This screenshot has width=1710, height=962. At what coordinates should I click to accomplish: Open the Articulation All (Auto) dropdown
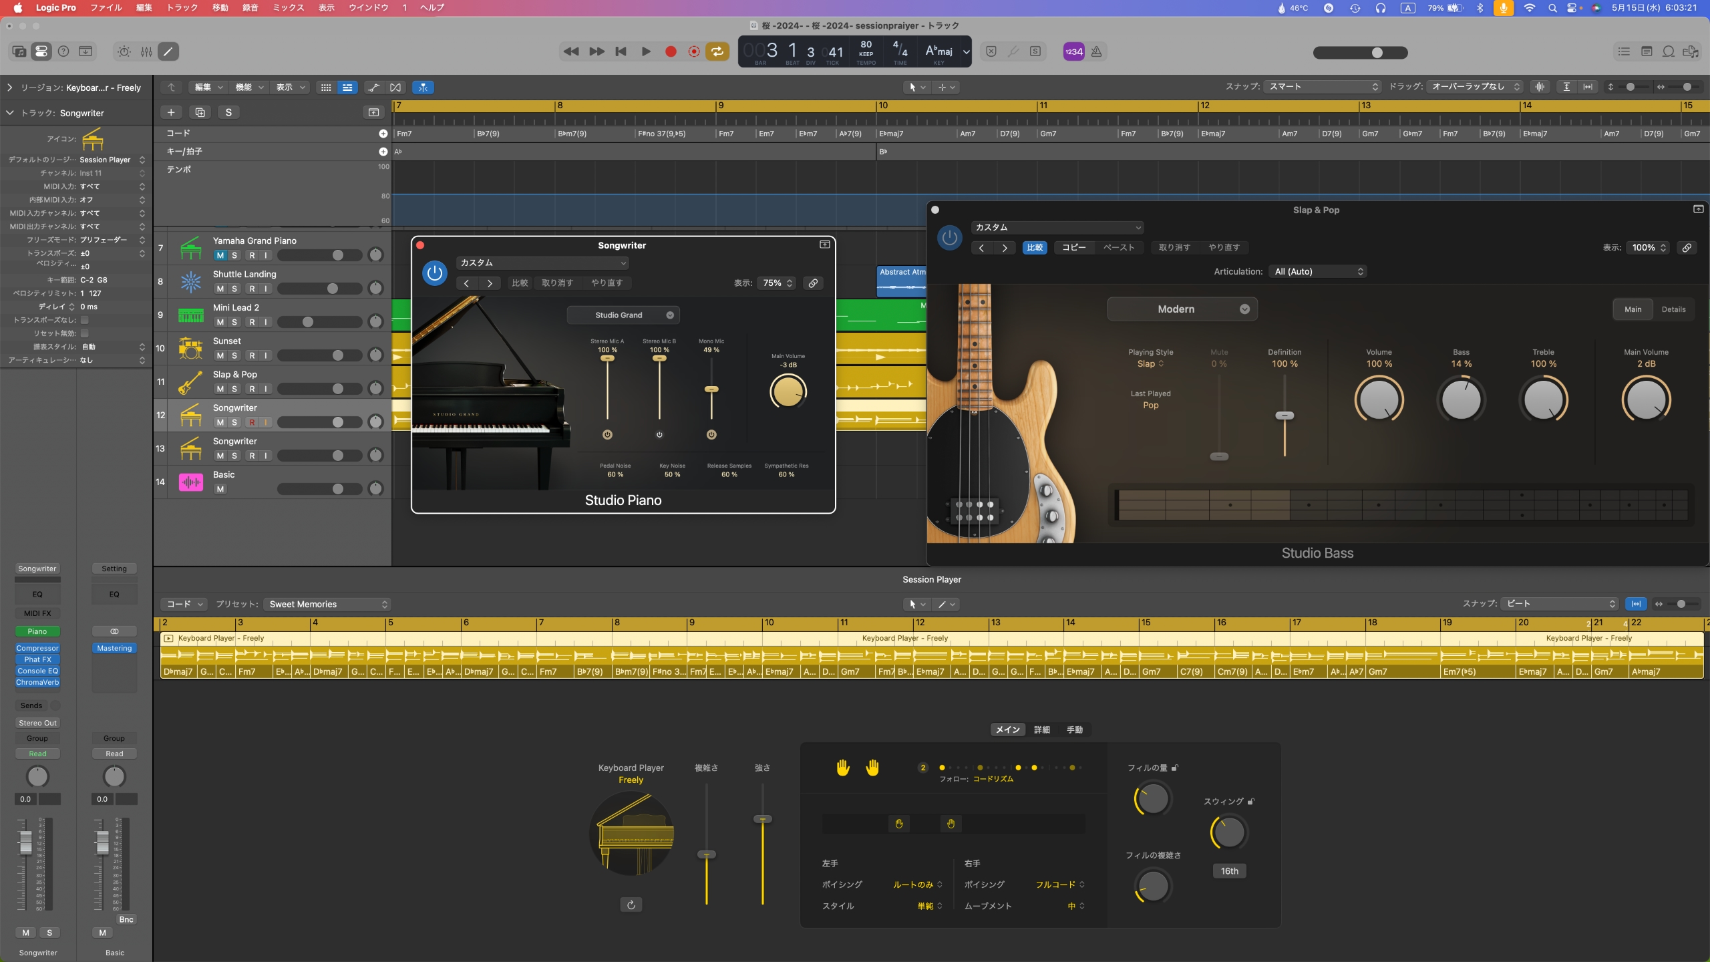(1317, 271)
